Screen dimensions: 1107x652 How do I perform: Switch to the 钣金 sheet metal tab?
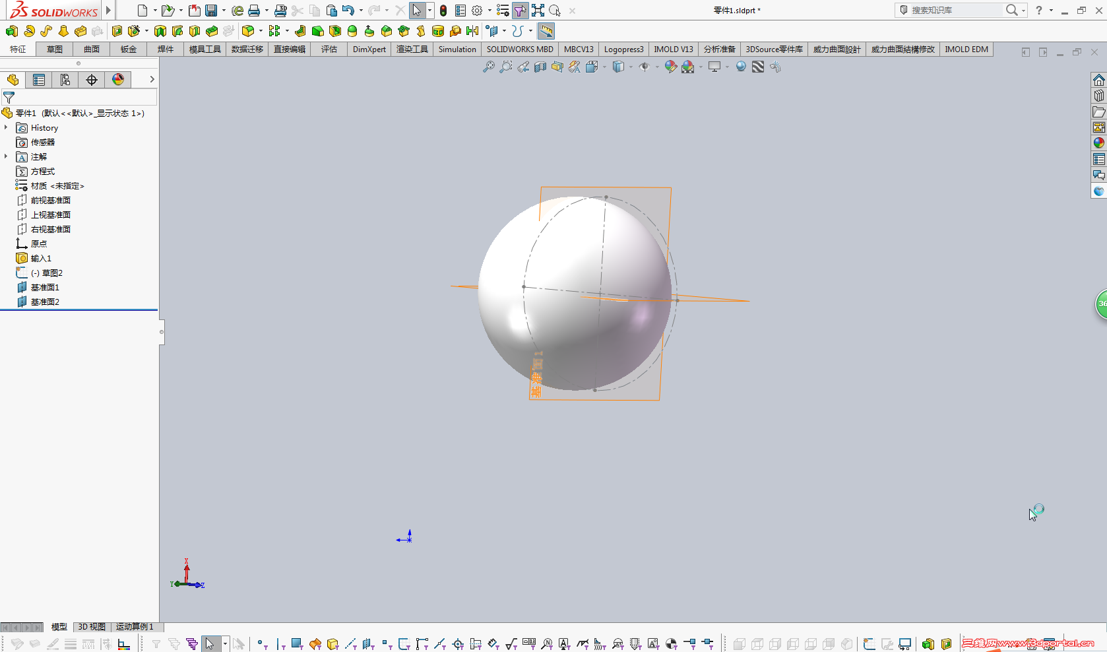tap(129, 49)
